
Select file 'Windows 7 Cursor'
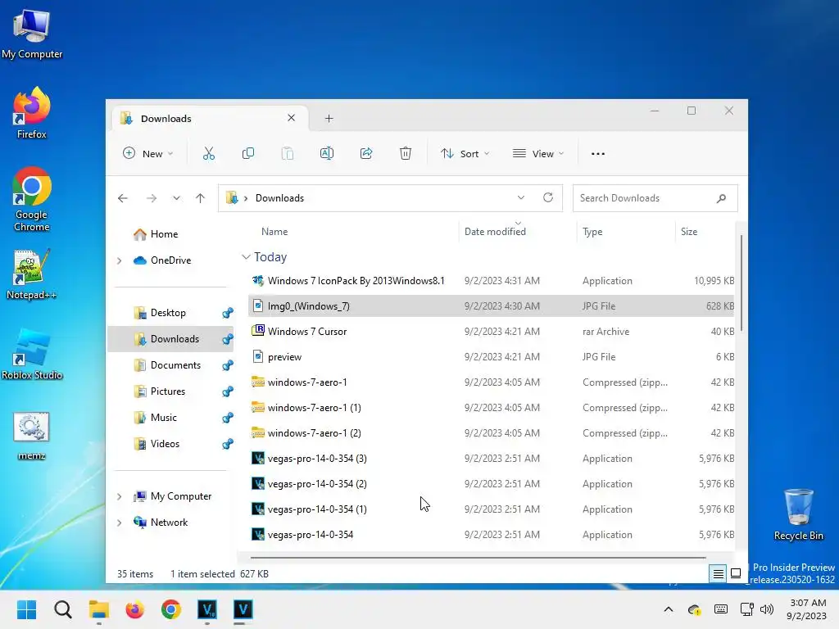(492, 332)
